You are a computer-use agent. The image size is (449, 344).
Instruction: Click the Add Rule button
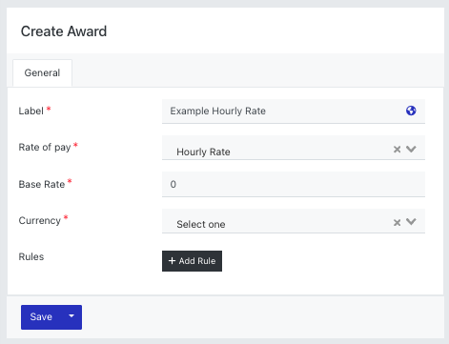pyautogui.click(x=192, y=261)
